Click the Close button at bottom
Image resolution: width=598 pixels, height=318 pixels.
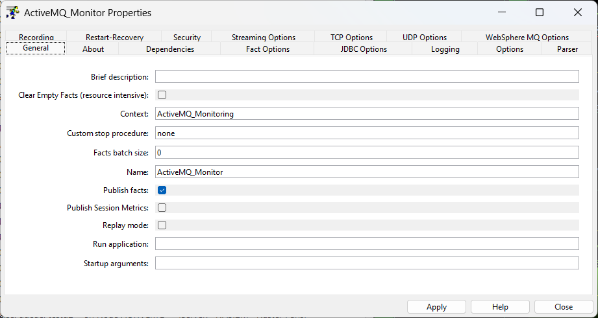point(564,306)
